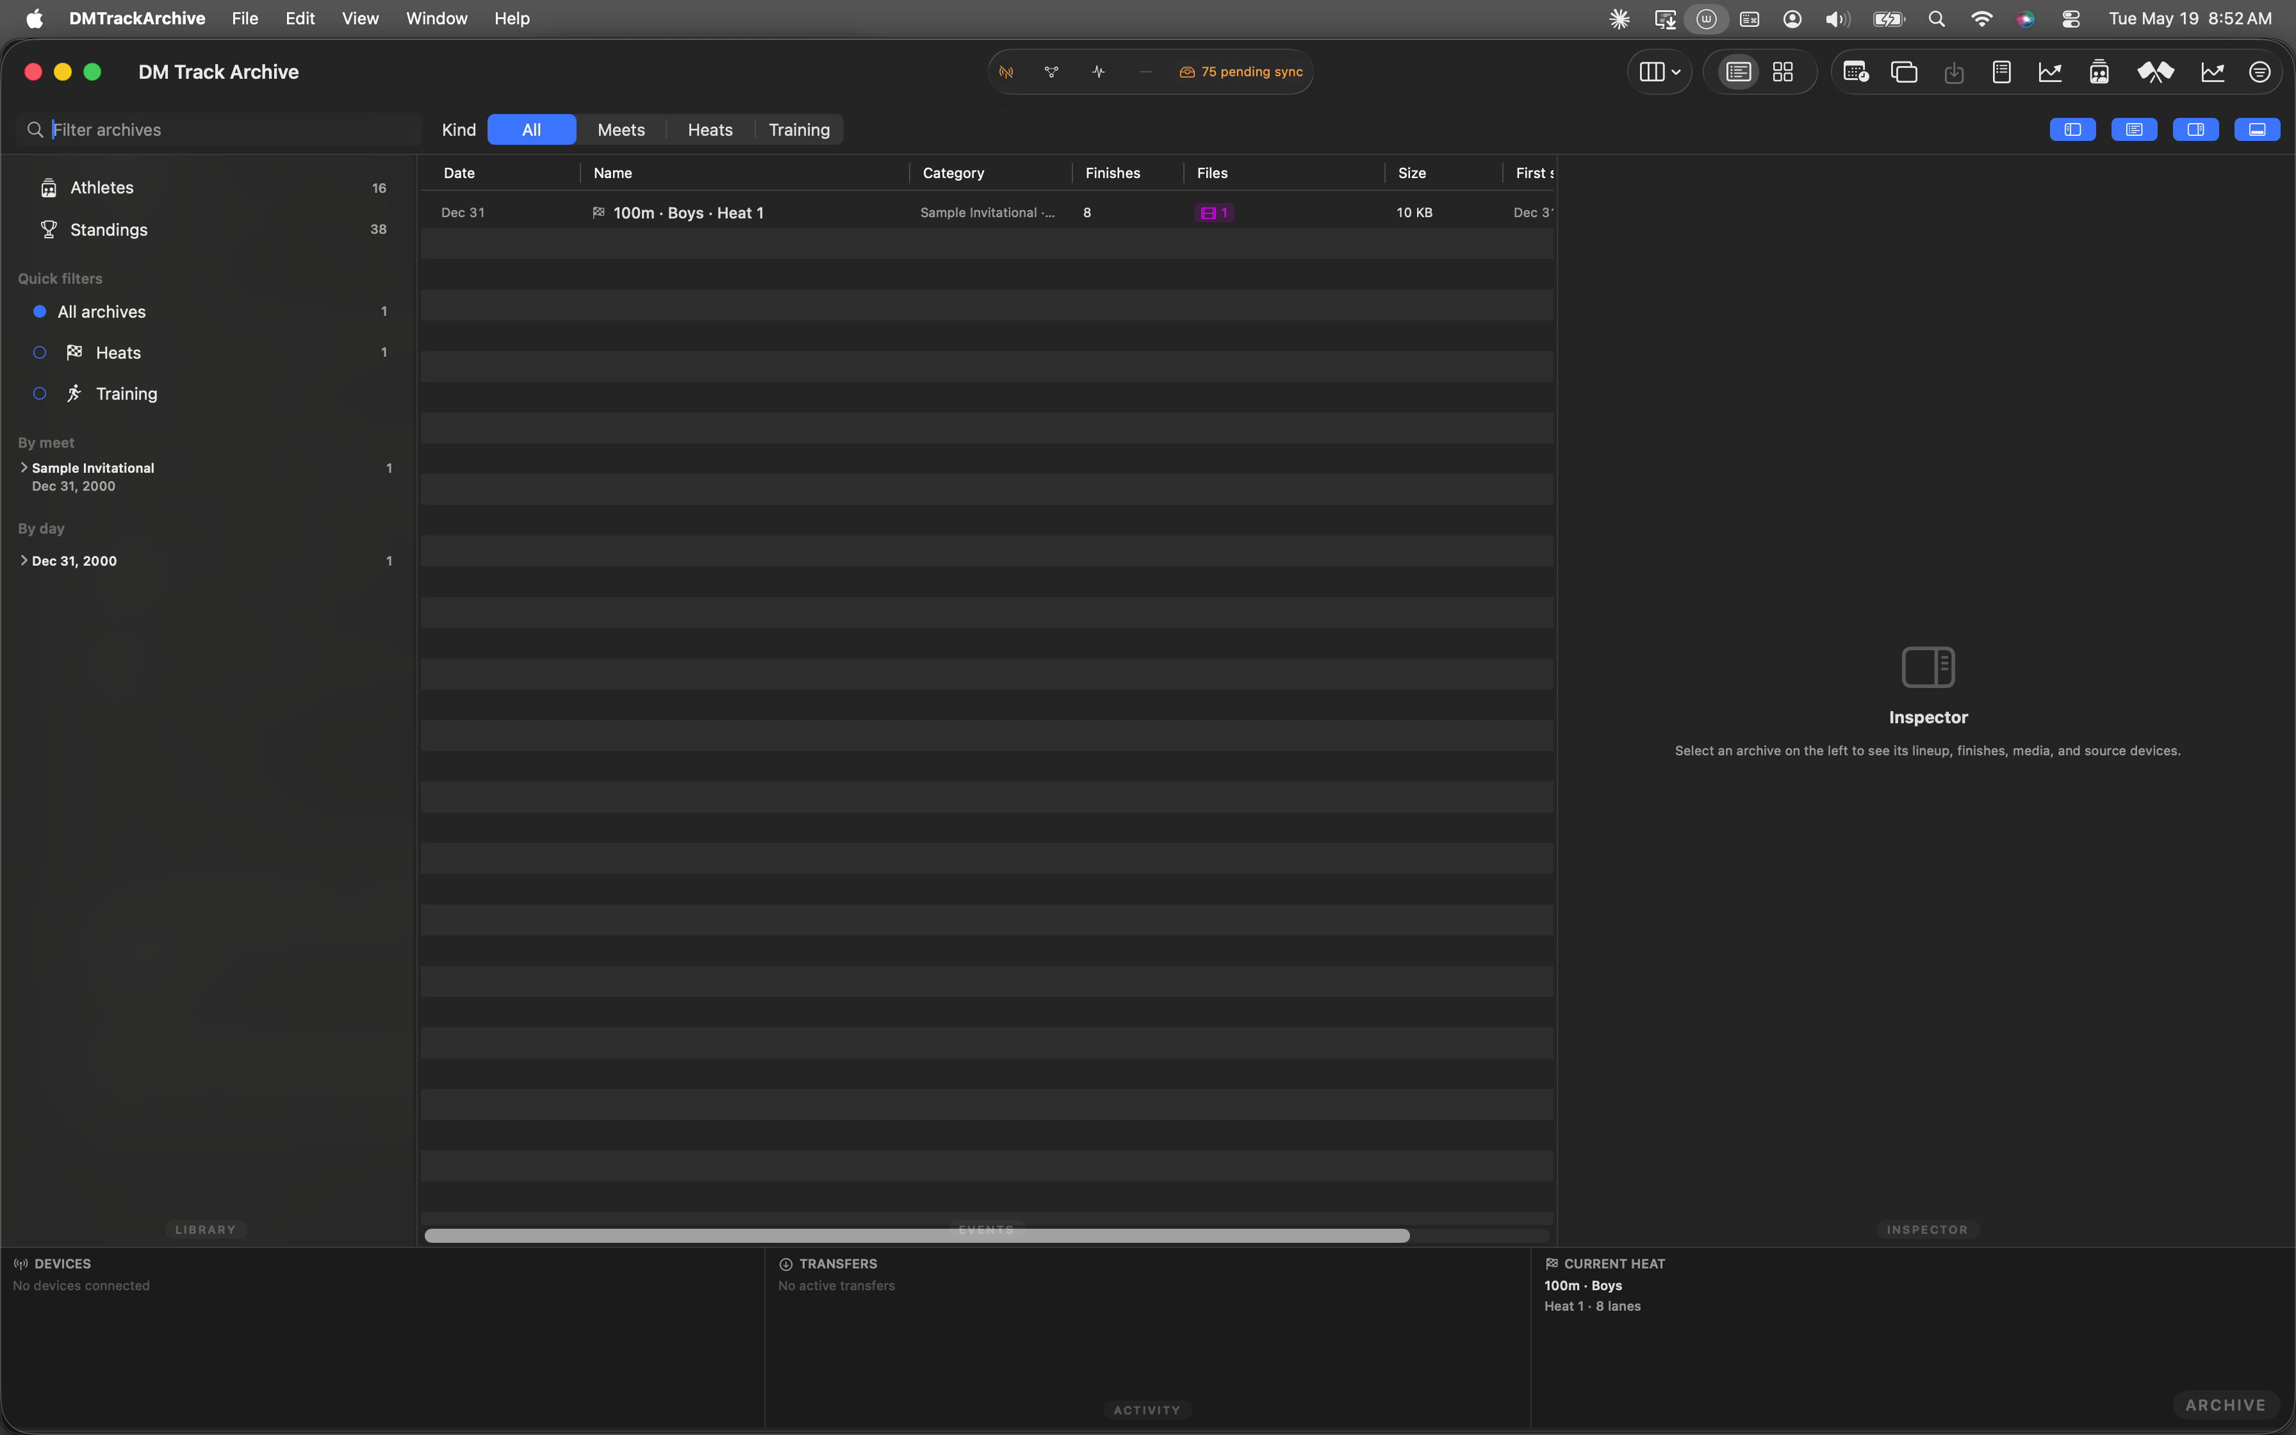Open the View menu

[359, 18]
